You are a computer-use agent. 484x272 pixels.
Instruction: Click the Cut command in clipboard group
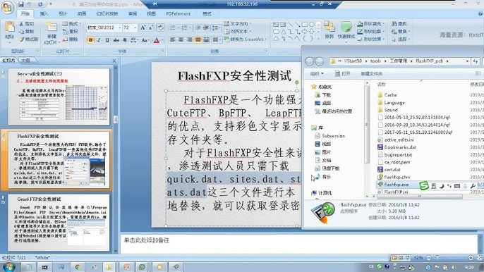click(x=27, y=24)
